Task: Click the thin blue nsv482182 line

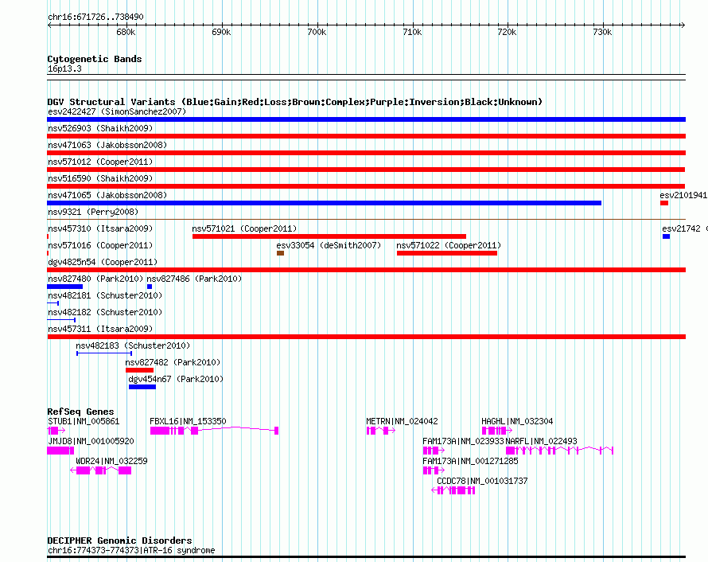Action: click(x=61, y=320)
